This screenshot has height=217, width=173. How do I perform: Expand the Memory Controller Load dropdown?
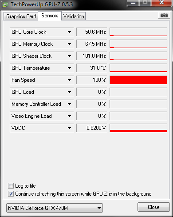click(69, 104)
